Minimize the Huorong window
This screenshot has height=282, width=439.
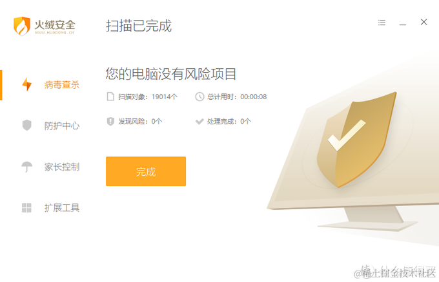point(403,23)
